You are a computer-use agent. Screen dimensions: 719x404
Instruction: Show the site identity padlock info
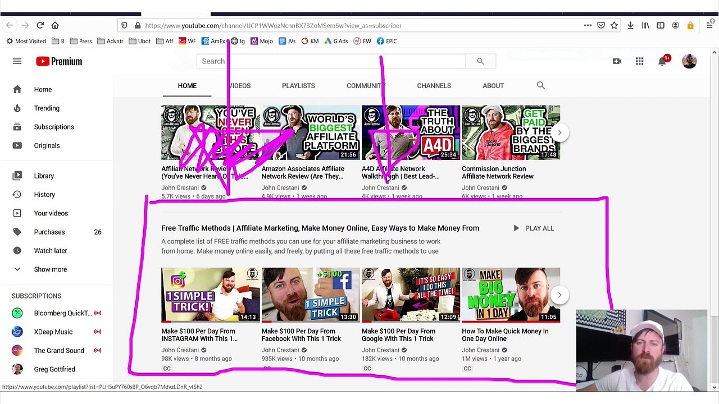coord(137,25)
